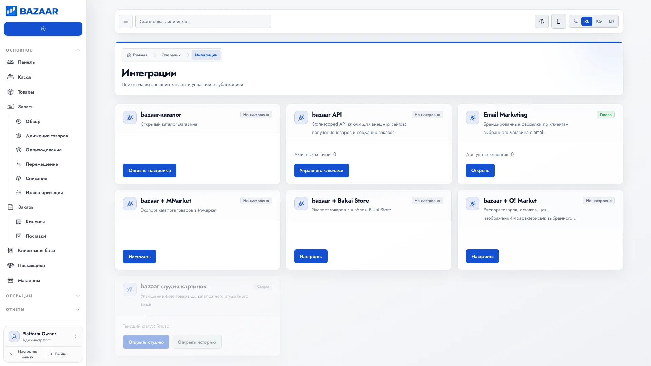Expand the ОПЕРАЦИИ sidebar section

pyautogui.click(x=43, y=296)
